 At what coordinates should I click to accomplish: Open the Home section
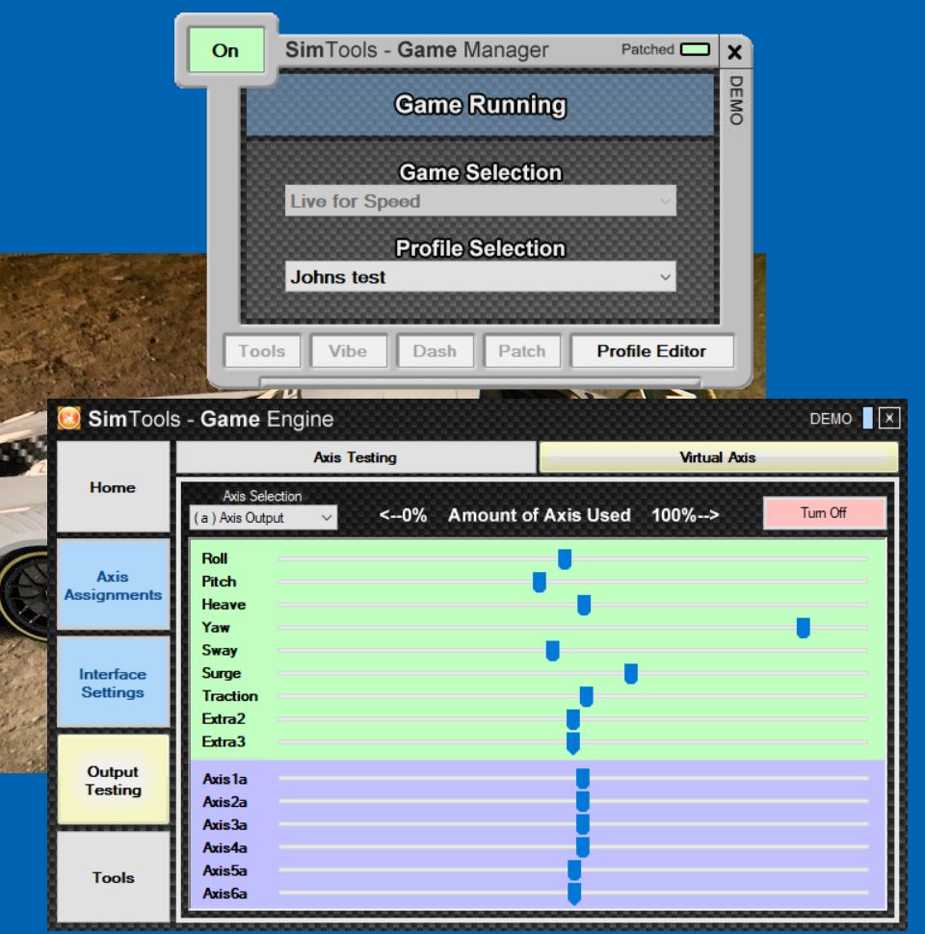[x=114, y=487]
